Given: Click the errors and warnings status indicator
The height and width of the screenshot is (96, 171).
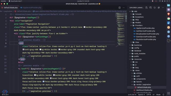Looking at the screenshot, I should coord(5,94).
